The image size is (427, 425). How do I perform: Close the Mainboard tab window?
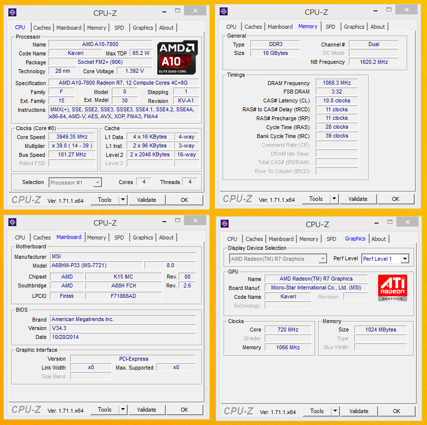[x=195, y=221]
